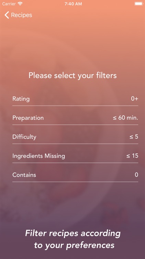Tap the battery indicator icon

[138, 4]
